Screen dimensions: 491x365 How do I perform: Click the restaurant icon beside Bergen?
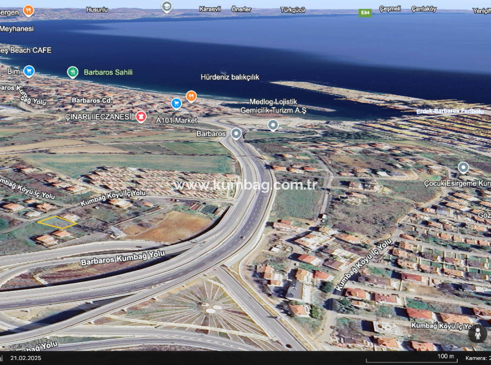click(x=27, y=10)
